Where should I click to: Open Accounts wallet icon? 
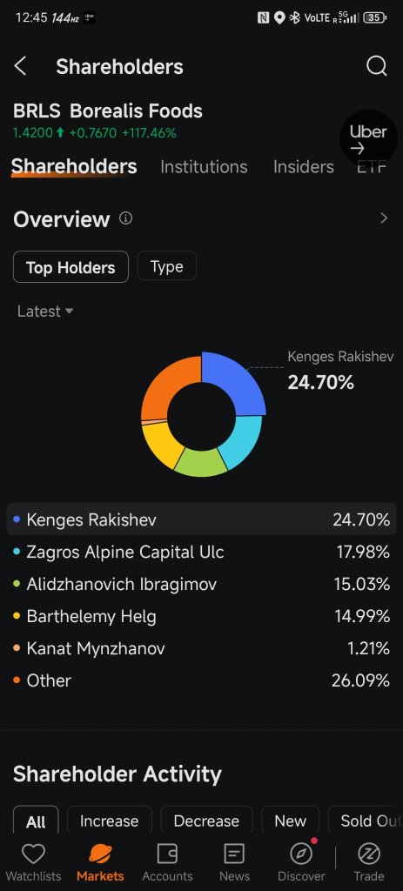tap(167, 853)
